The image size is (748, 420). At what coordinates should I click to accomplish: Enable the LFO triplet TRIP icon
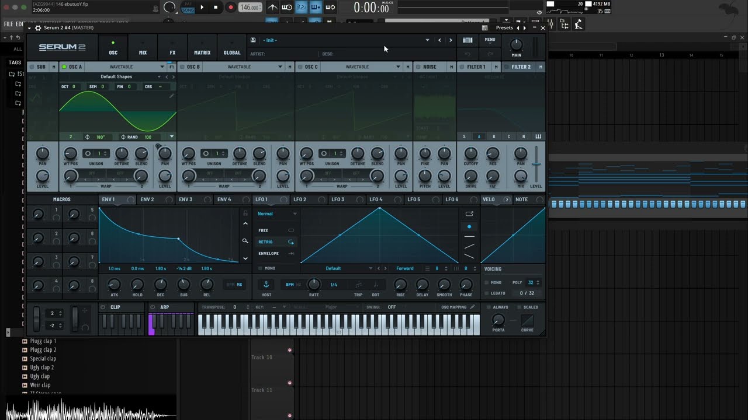click(358, 285)
